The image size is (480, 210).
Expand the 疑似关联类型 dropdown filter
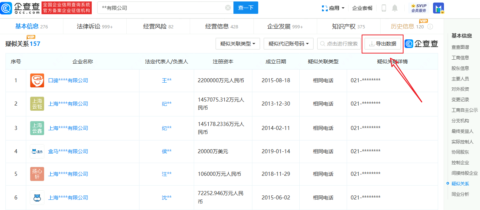(237, 44)
